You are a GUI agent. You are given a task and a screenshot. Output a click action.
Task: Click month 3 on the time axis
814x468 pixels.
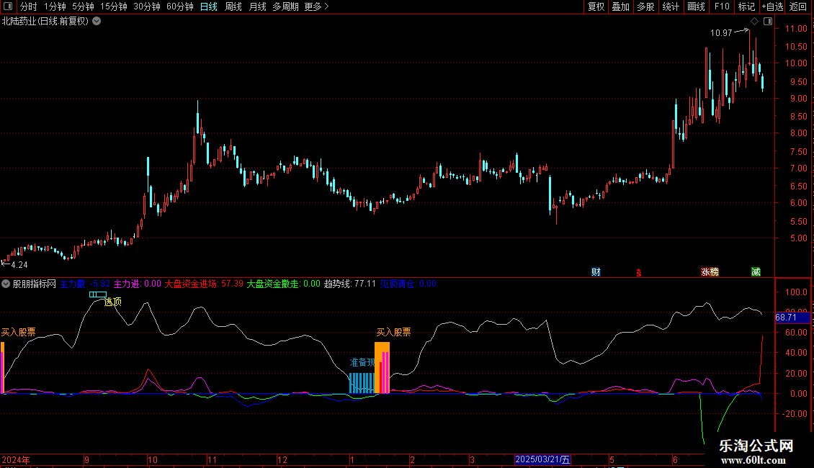pos(472,459)
